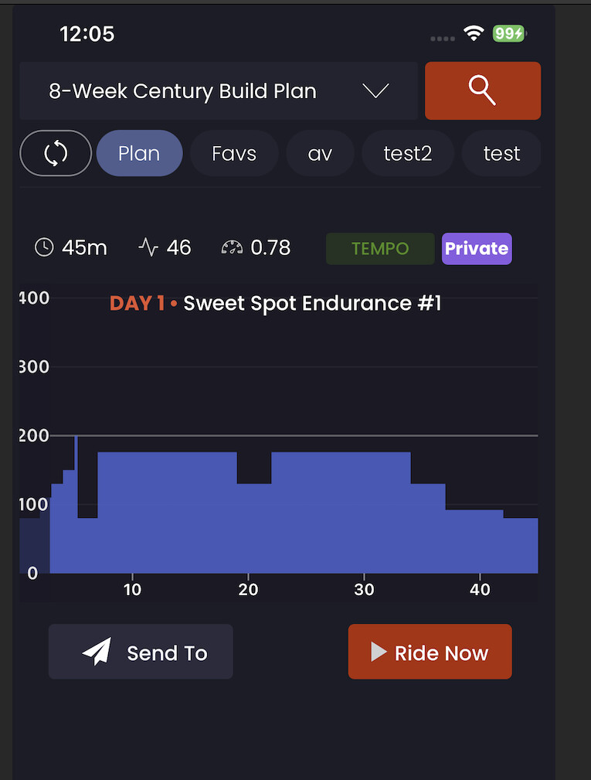Click the play triangle in Ride Now
The image size is (591, 780).
(379, 652)
